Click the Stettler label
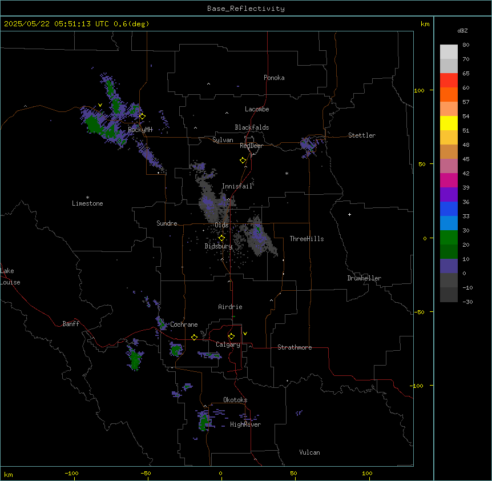The height and width of the screenshot is (481, 492). coord(362,135)
